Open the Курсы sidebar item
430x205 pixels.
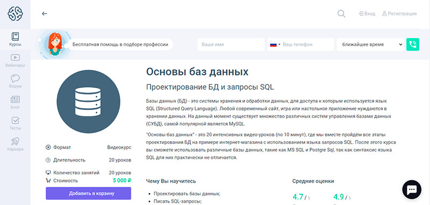coord(15,39)
